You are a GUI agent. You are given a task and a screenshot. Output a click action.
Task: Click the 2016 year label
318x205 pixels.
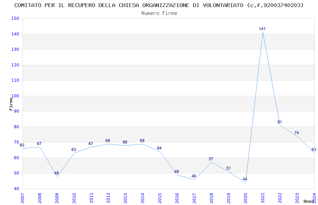point(177,198)
